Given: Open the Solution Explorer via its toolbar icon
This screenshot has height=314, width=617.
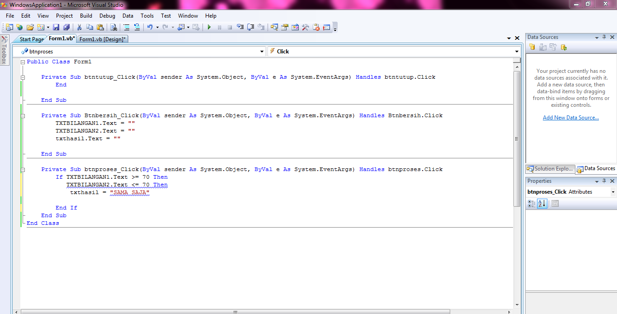Looking at the screenshot, I should [x=274, y=27].
